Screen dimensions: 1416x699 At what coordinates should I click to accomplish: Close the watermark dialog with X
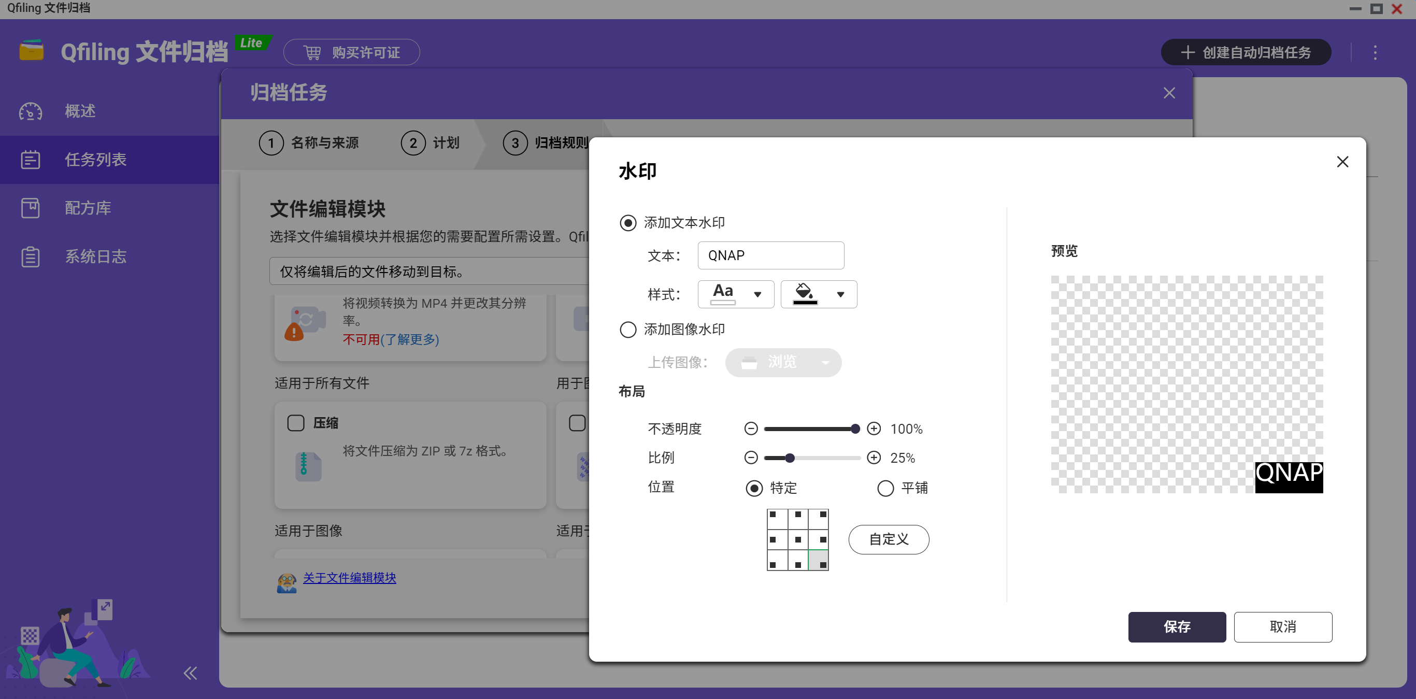pyautogui.click(x=1342, y=162)
